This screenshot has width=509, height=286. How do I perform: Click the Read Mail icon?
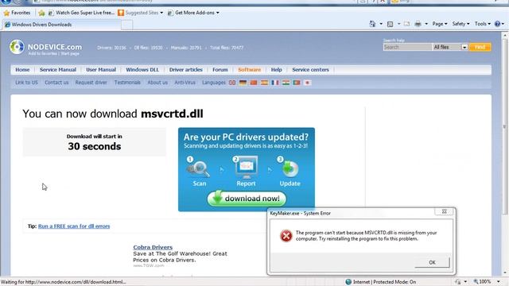click(406, 24)
